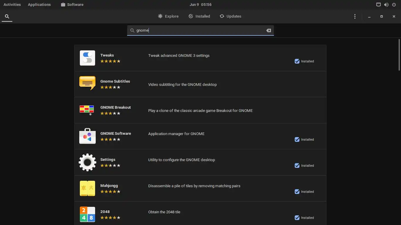Select the 2048 app title
The height and width of the screenshot is (225, 401).
coord(105,212)
